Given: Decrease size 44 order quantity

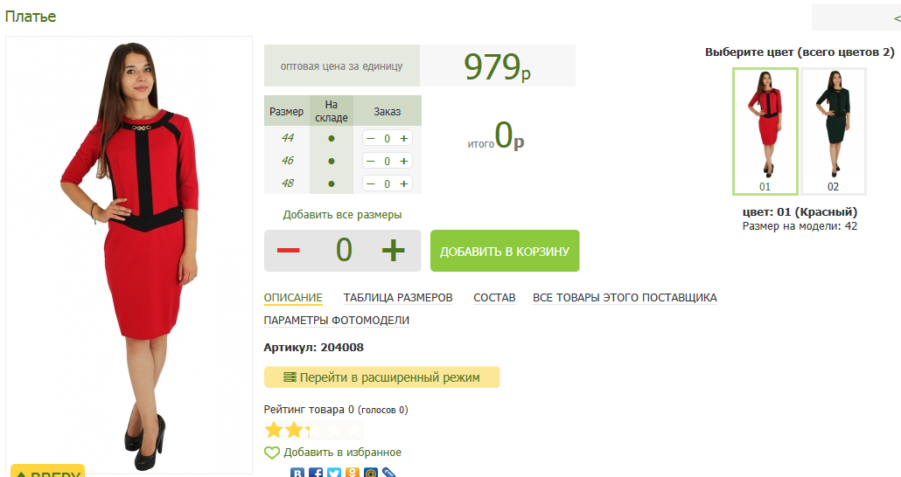Looking at the screenshot, I should coord(371,138).
